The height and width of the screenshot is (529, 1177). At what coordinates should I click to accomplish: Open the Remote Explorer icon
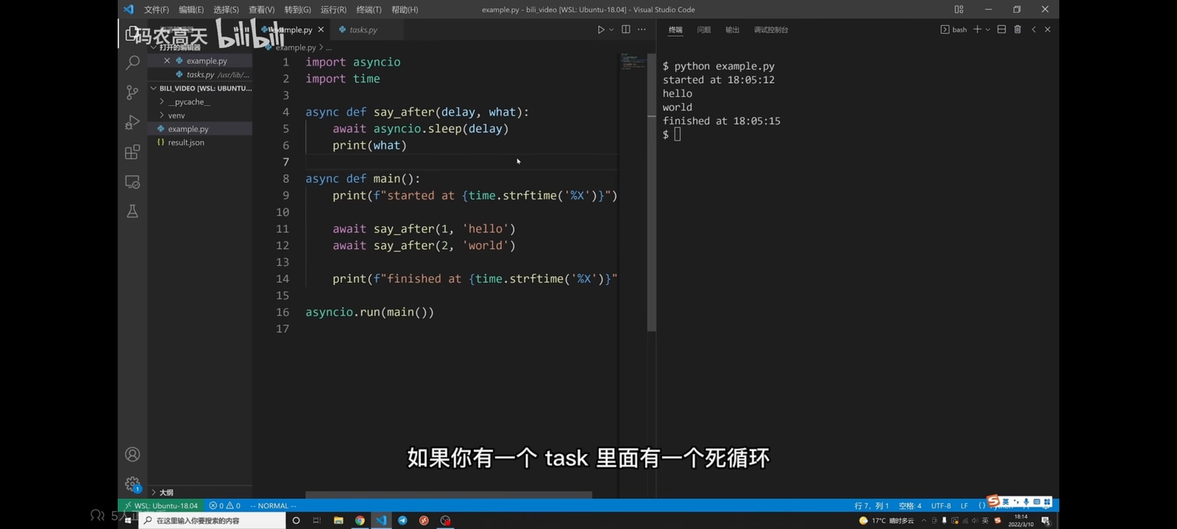(132, 182)
